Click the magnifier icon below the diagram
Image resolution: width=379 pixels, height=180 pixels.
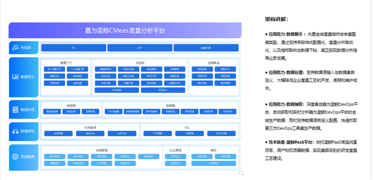(241, 173)
